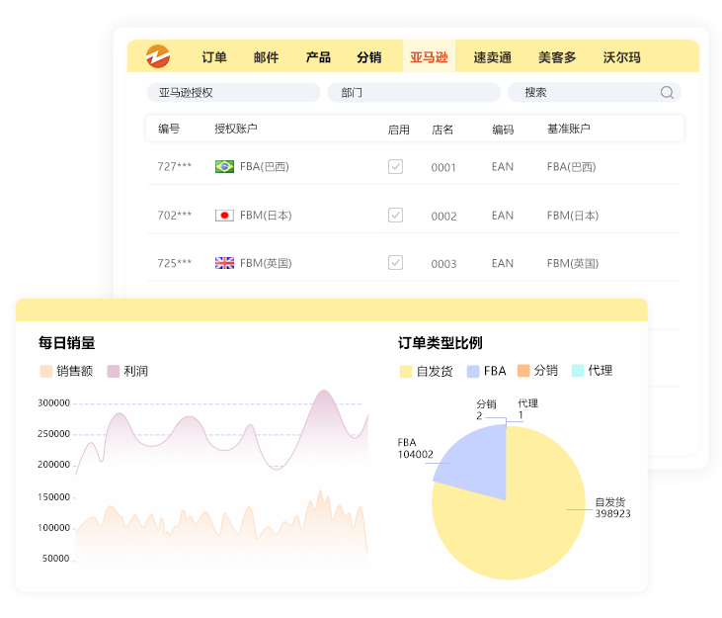Toggle enabled checkbox for store 0003
Image resolution: width=722 pixels, height=618 pixels.
pyautogui.click(x=395, y=263)
